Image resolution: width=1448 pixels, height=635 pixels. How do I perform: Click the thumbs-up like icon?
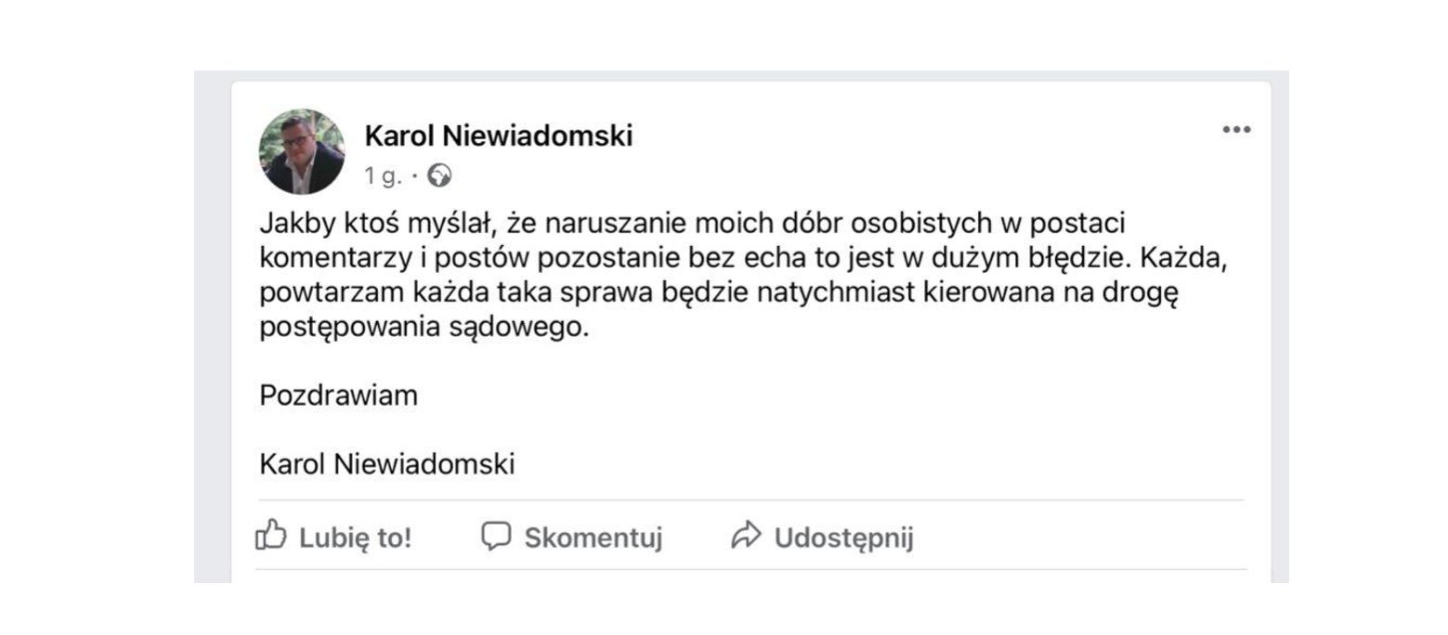click(x=270, y=536)
